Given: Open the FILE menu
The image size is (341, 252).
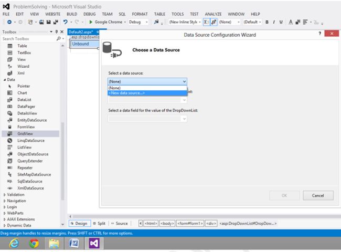Looking at the screenshot, I should [x=6, y=14].
